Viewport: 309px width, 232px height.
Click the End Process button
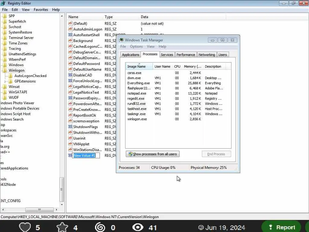[216, 154]
